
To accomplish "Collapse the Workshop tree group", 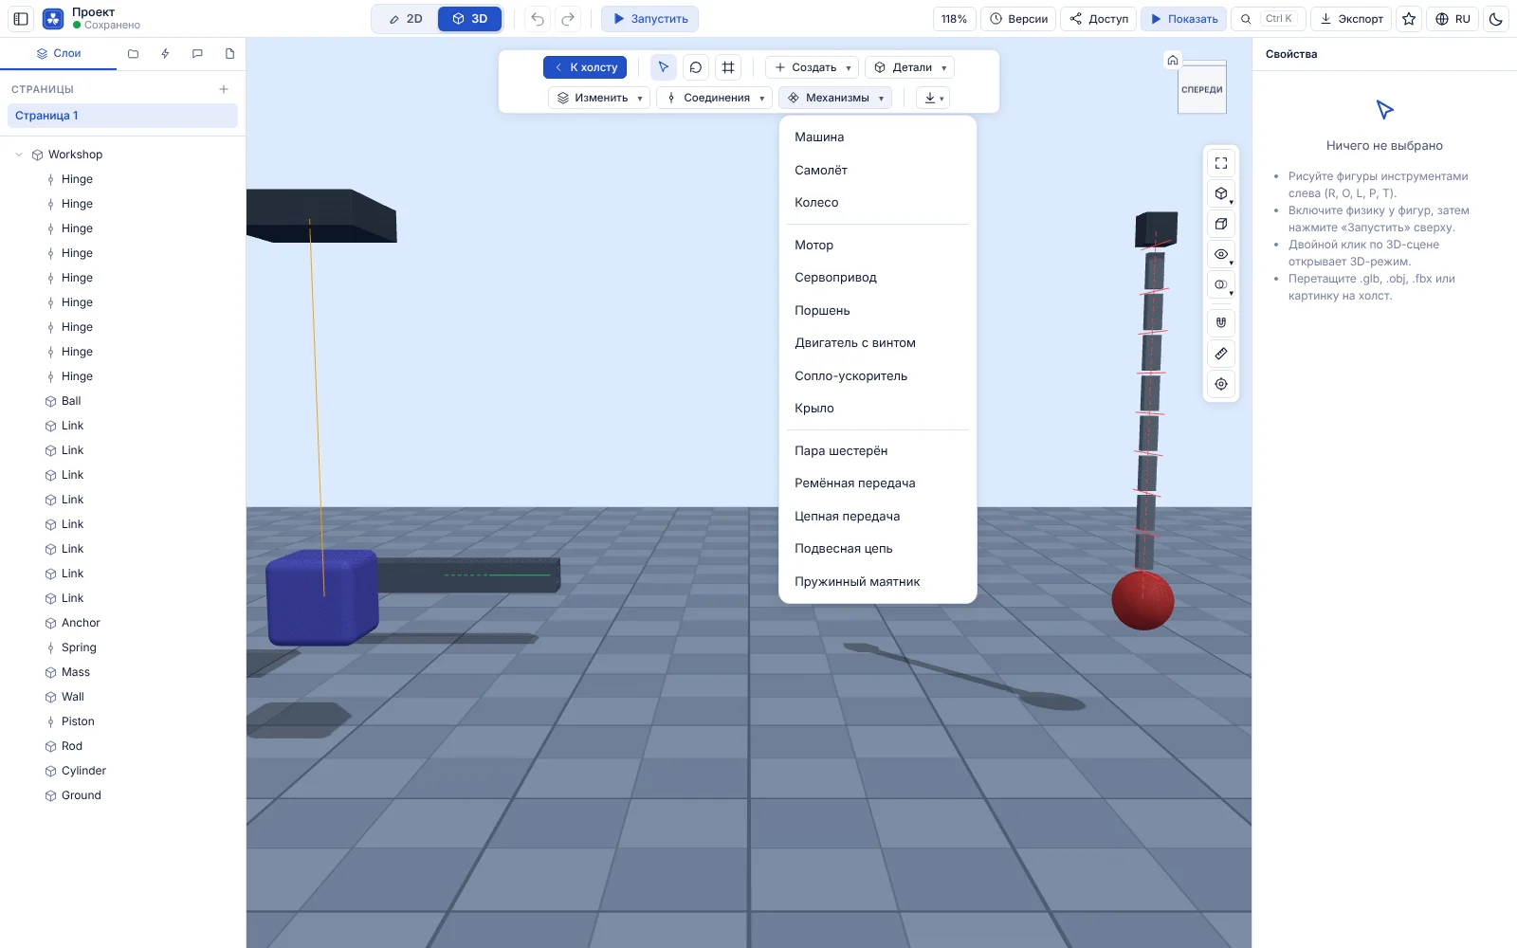I will (19, 155).
